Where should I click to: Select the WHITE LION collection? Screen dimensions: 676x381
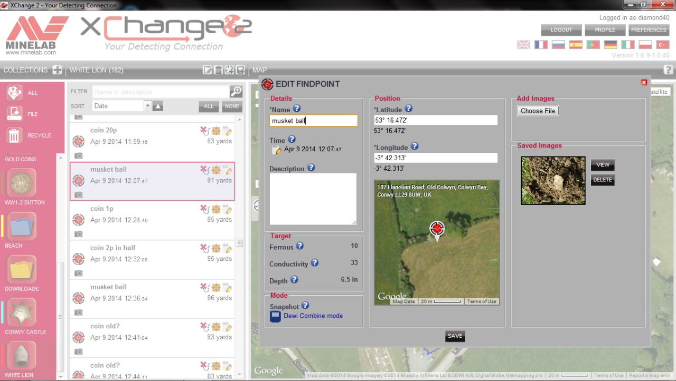point(22,356)
